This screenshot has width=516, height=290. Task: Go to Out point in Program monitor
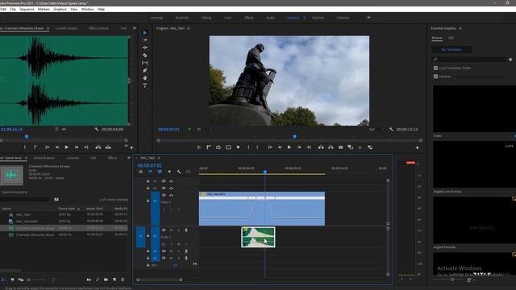[x=309, y=147]
